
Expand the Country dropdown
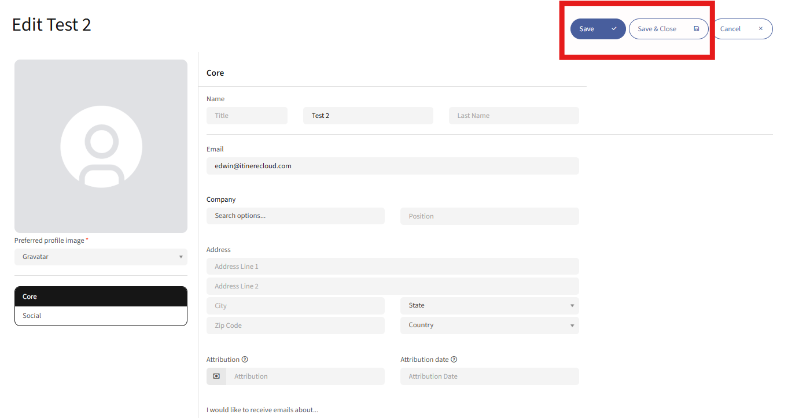(489, 325)
